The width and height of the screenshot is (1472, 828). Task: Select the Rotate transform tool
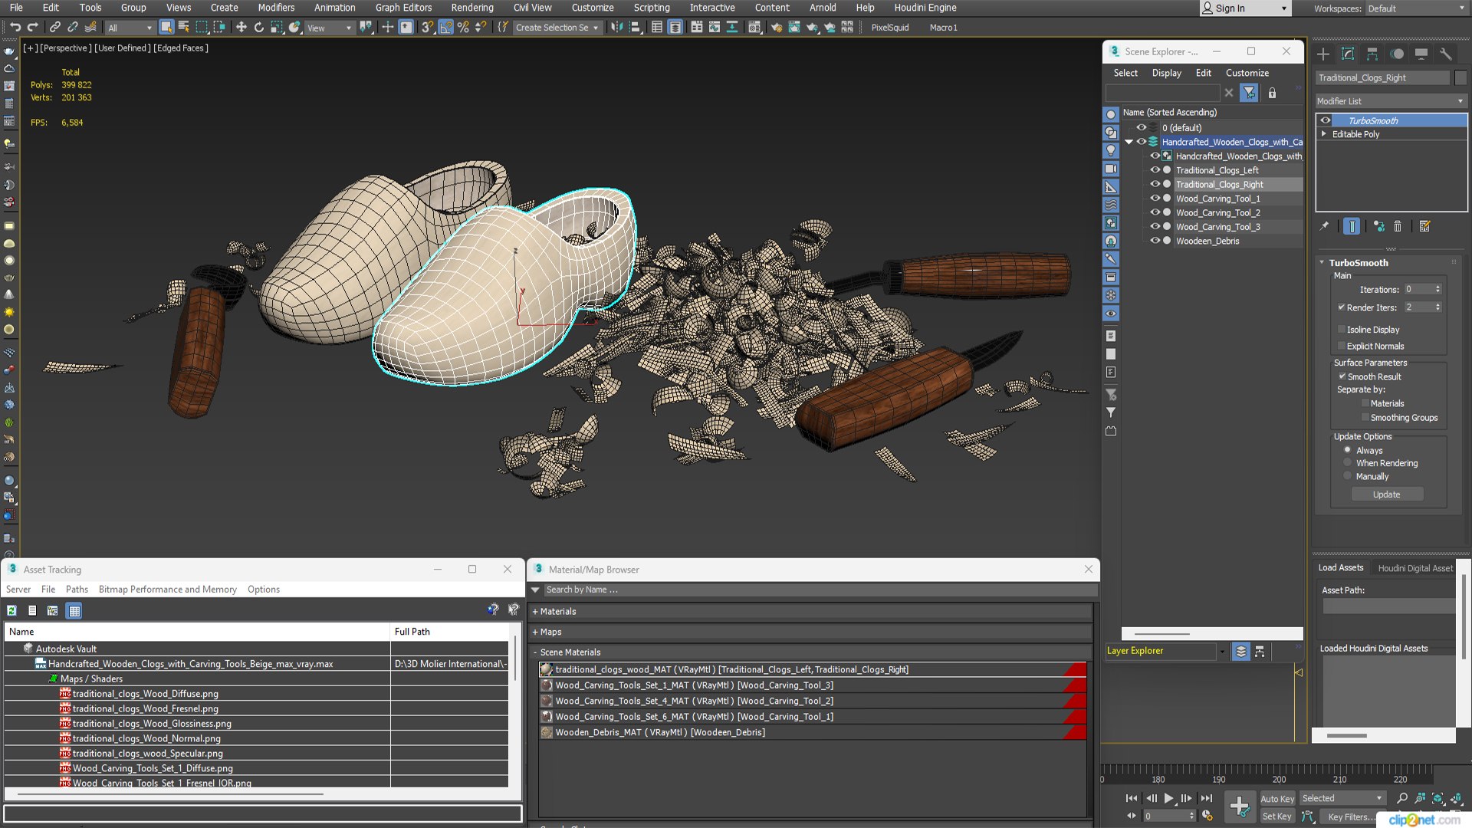(x=258, y=27)
